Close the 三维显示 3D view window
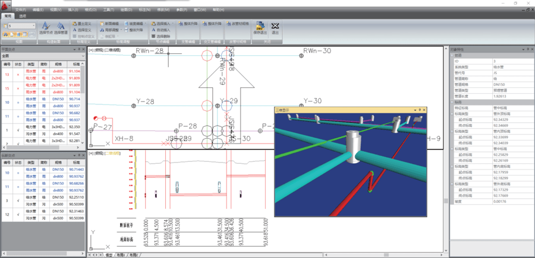 click(426, 110)
